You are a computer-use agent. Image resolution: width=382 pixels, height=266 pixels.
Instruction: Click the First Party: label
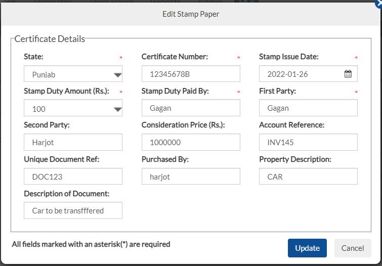coord(277,91)
